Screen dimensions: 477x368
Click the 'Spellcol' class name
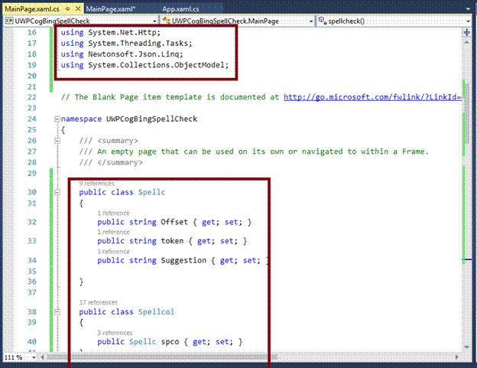click(x=156, y=312)
